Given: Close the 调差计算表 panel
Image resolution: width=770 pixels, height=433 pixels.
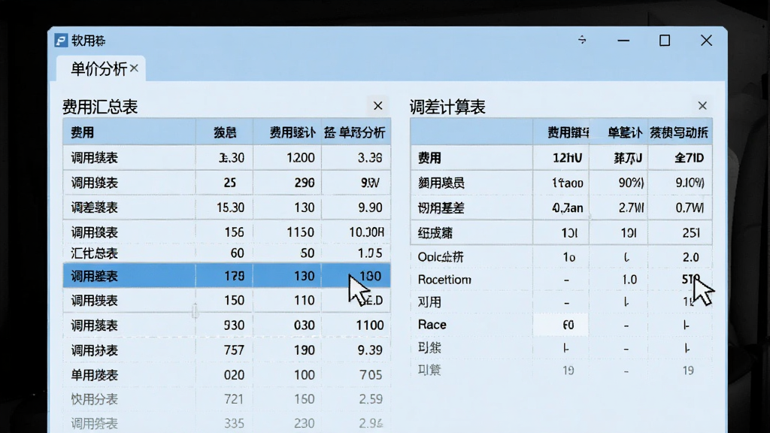Looking at the screenshot, I should coord(702,105).
